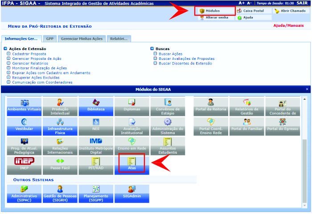Click Buscar Ações
This screenshot has height=214, width=312.
click(x=171, y=54)
